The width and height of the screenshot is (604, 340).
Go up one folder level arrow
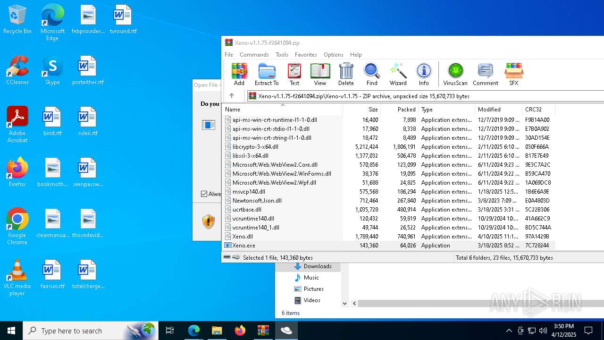(x=232, y=96)
